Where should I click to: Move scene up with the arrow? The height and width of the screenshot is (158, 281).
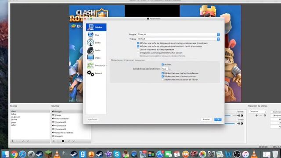pyautogui.click(x=23, y=141)
